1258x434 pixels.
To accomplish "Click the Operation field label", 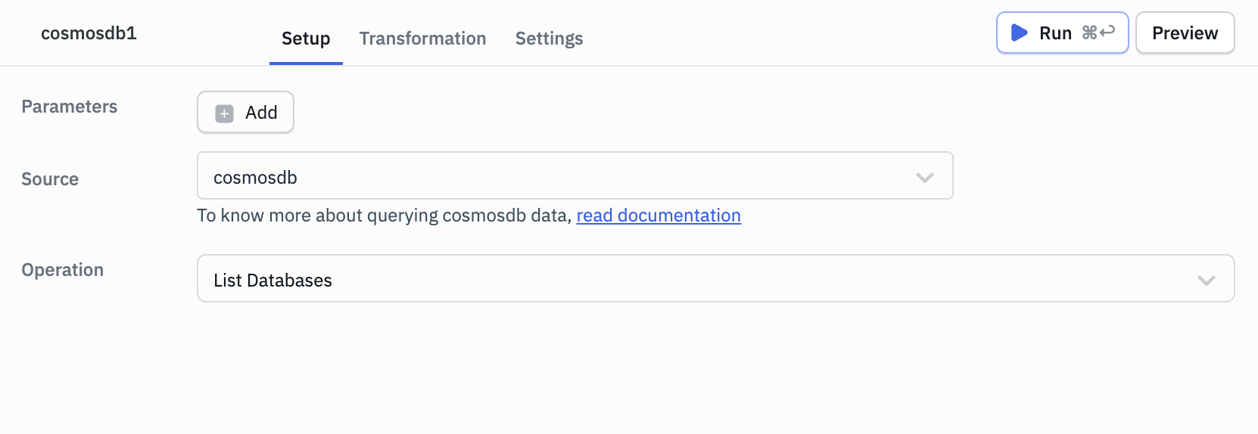I will pos(63,270).
